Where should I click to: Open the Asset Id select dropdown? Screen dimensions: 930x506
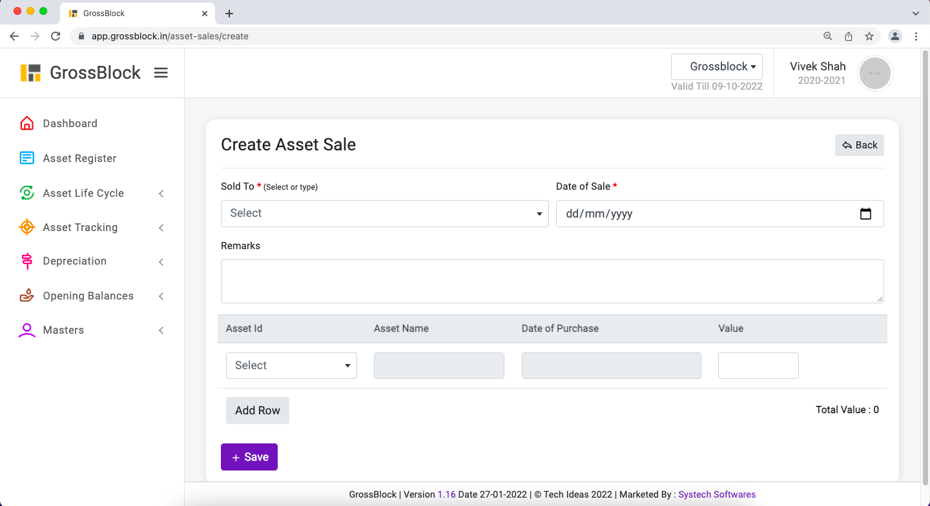point(291,365)
